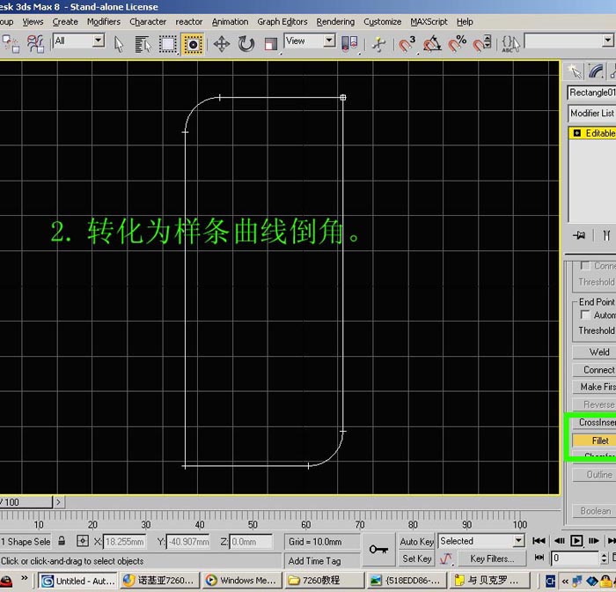Activate Select and Move tool
Image resolution: width=616 pixels, height=592 pixels.
click(x=222, y=44)
